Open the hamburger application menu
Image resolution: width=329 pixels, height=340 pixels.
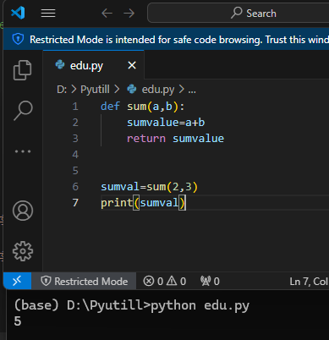(48, 13)
